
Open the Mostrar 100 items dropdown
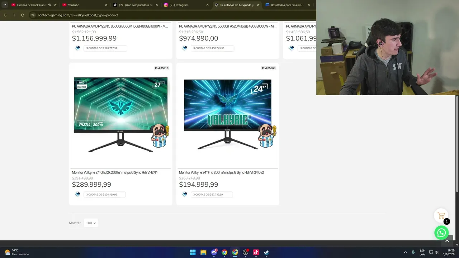90,223
